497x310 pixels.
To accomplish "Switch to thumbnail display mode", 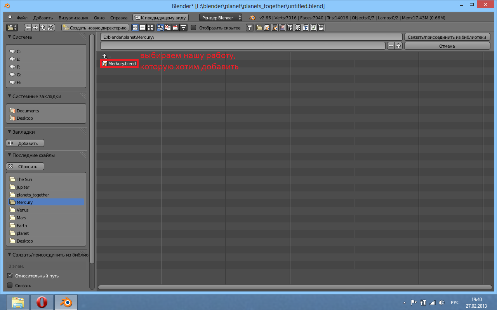I will point(150,28).
